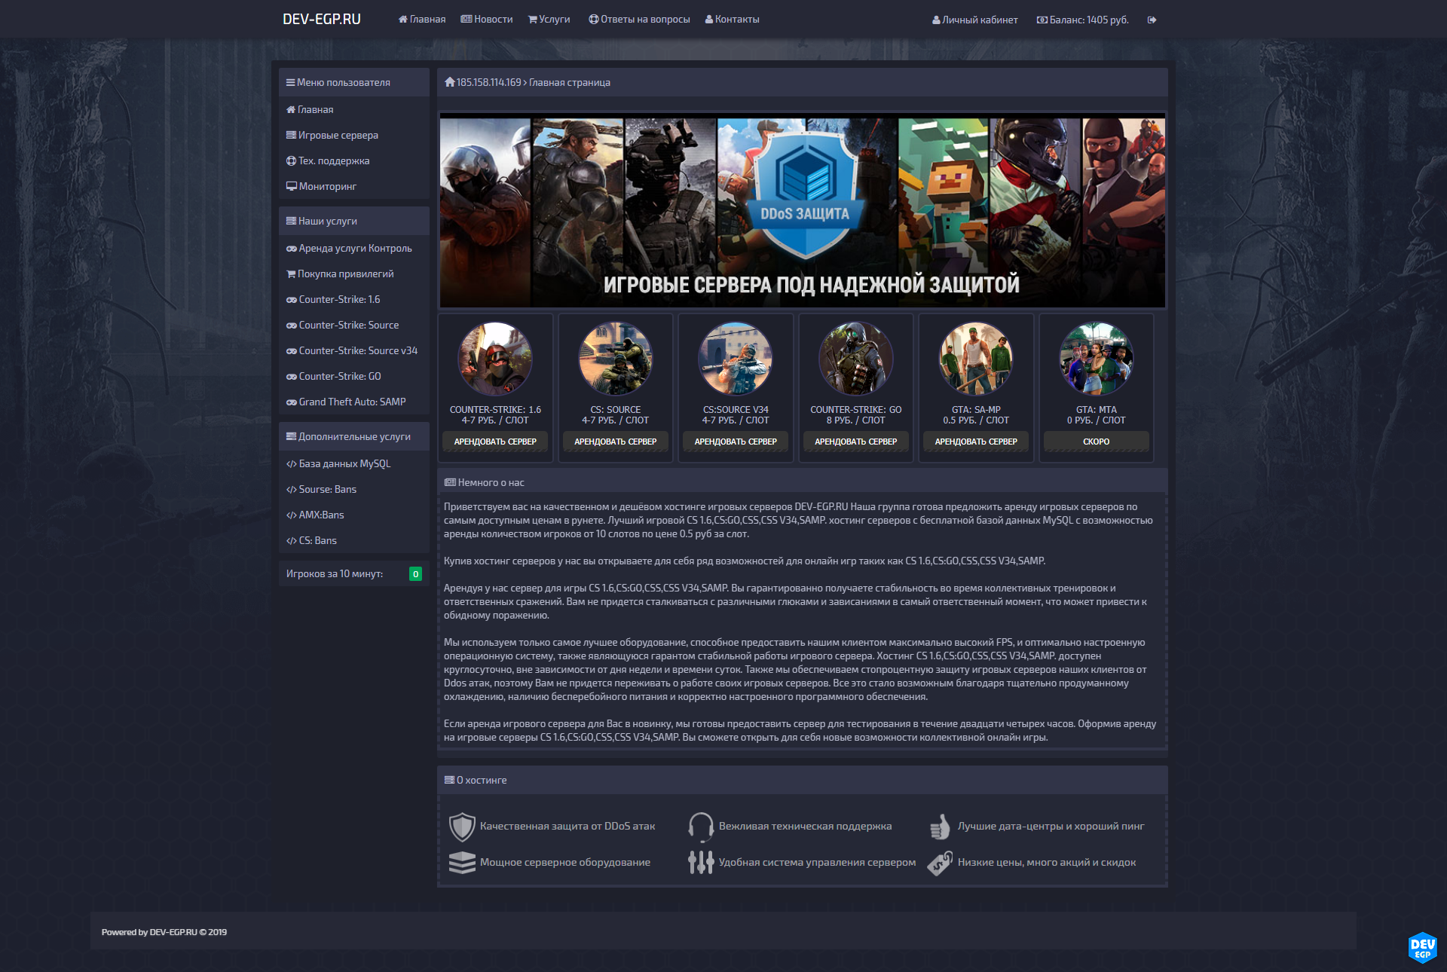Click the DEV EGP hexagon badge icon
The image size is (1447, 972).
coord(1422,948)
